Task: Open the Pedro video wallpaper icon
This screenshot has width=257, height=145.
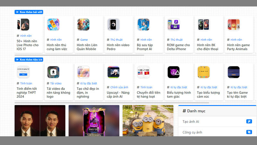Action: tap(113, 24)
